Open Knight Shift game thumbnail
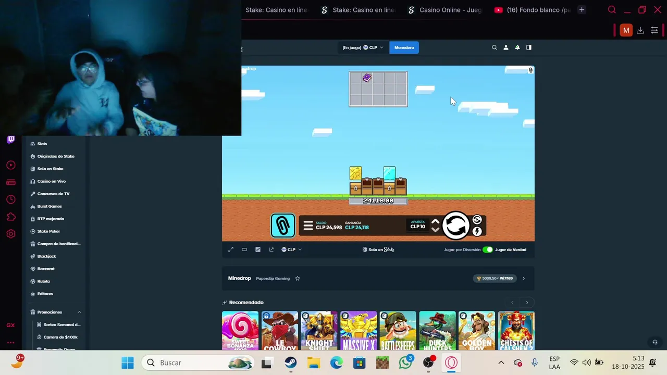Image resolution: width=667 pixels, height=375 pixels. coord(319,331)
